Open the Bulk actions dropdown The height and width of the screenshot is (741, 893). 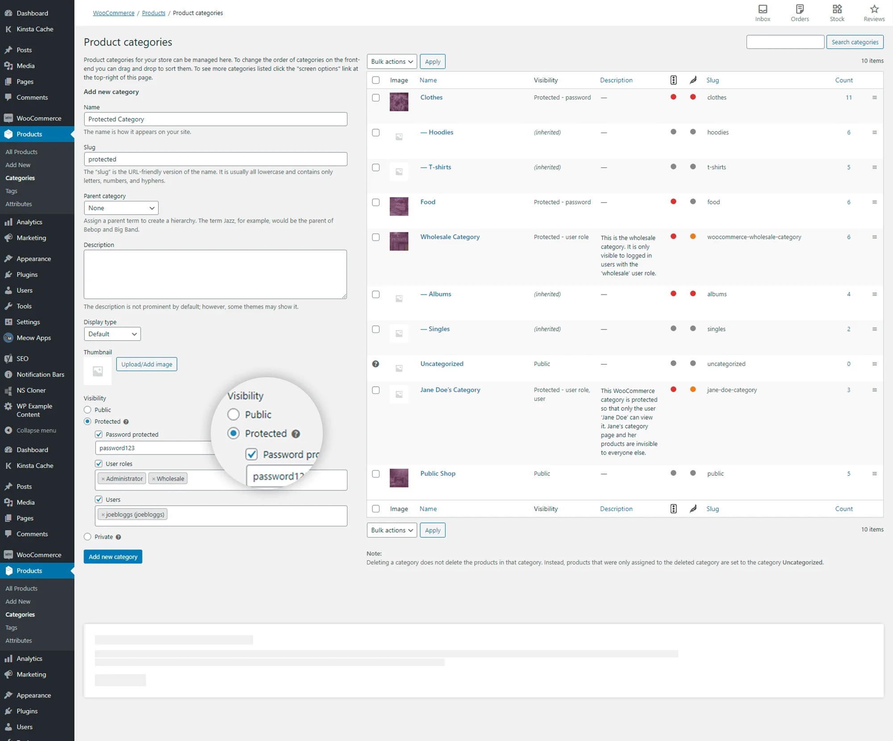pyautogui.click(x=392, y=61)
